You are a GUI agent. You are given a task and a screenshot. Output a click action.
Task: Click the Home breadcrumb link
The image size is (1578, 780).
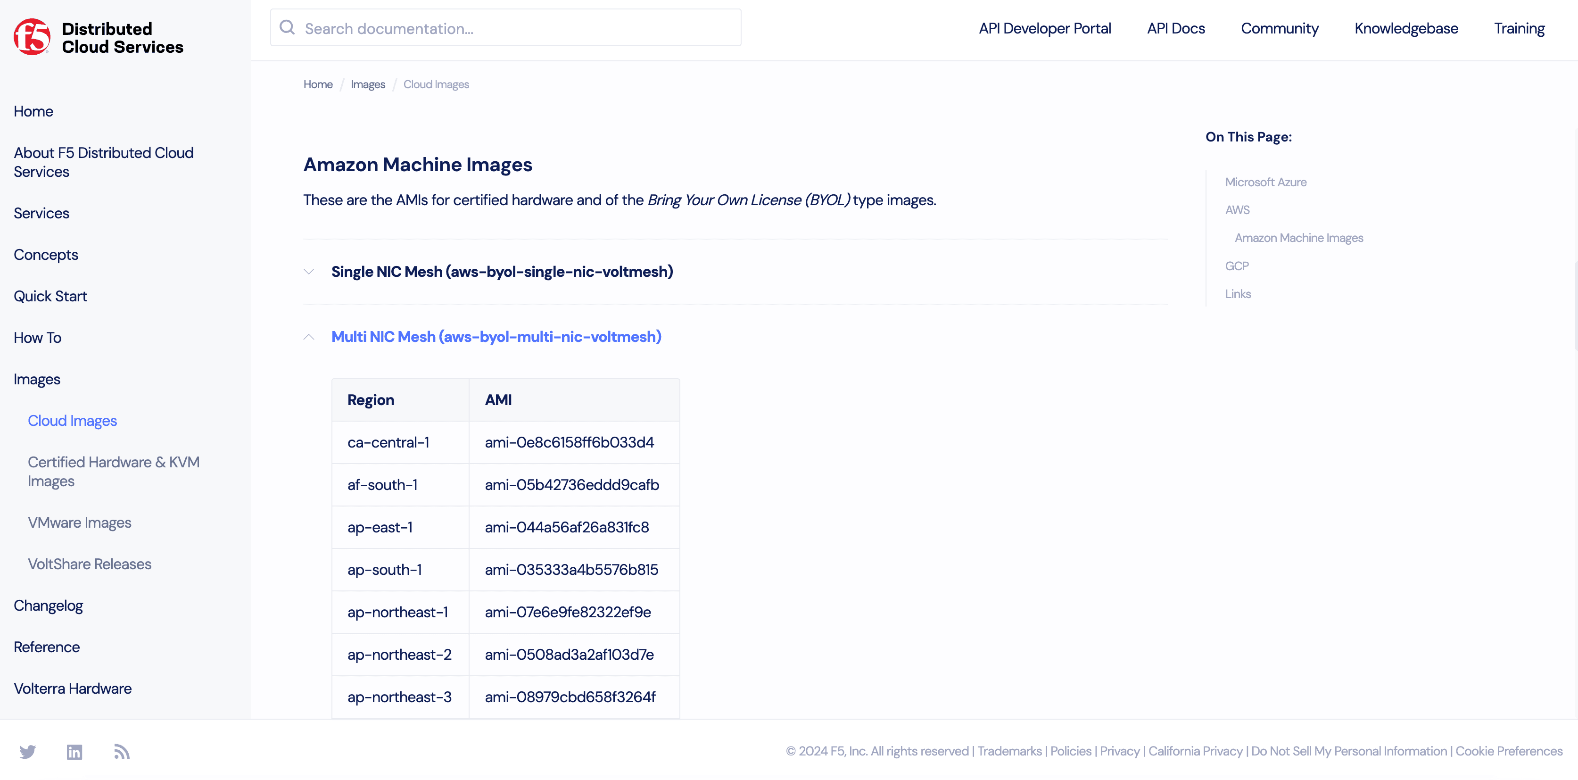(317, 84)
